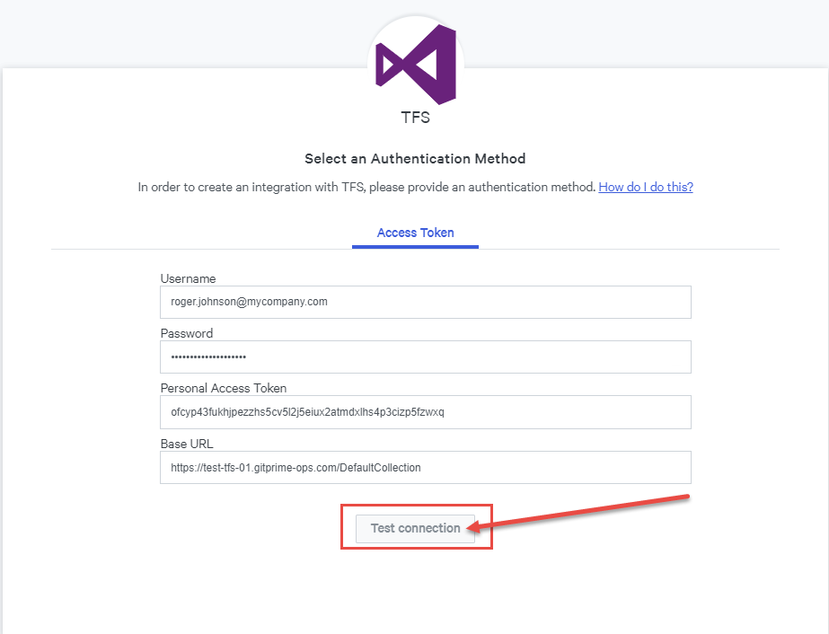Click the 'Select an Authentication Method' heading
This screenshot has height=634, width=829.
click(x=415, y=159)
